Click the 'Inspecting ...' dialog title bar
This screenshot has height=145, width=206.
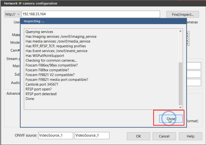tap(103, 21)
